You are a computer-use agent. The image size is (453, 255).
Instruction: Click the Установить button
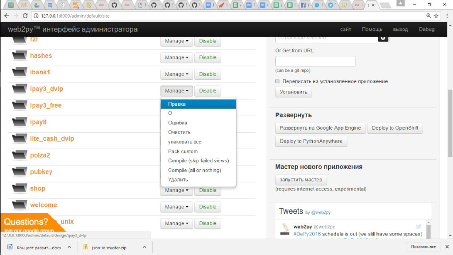pyautogui.click(x=294, y=92)
